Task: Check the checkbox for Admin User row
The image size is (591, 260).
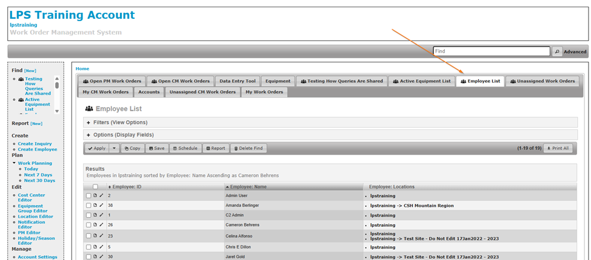Action: [88, 196]
